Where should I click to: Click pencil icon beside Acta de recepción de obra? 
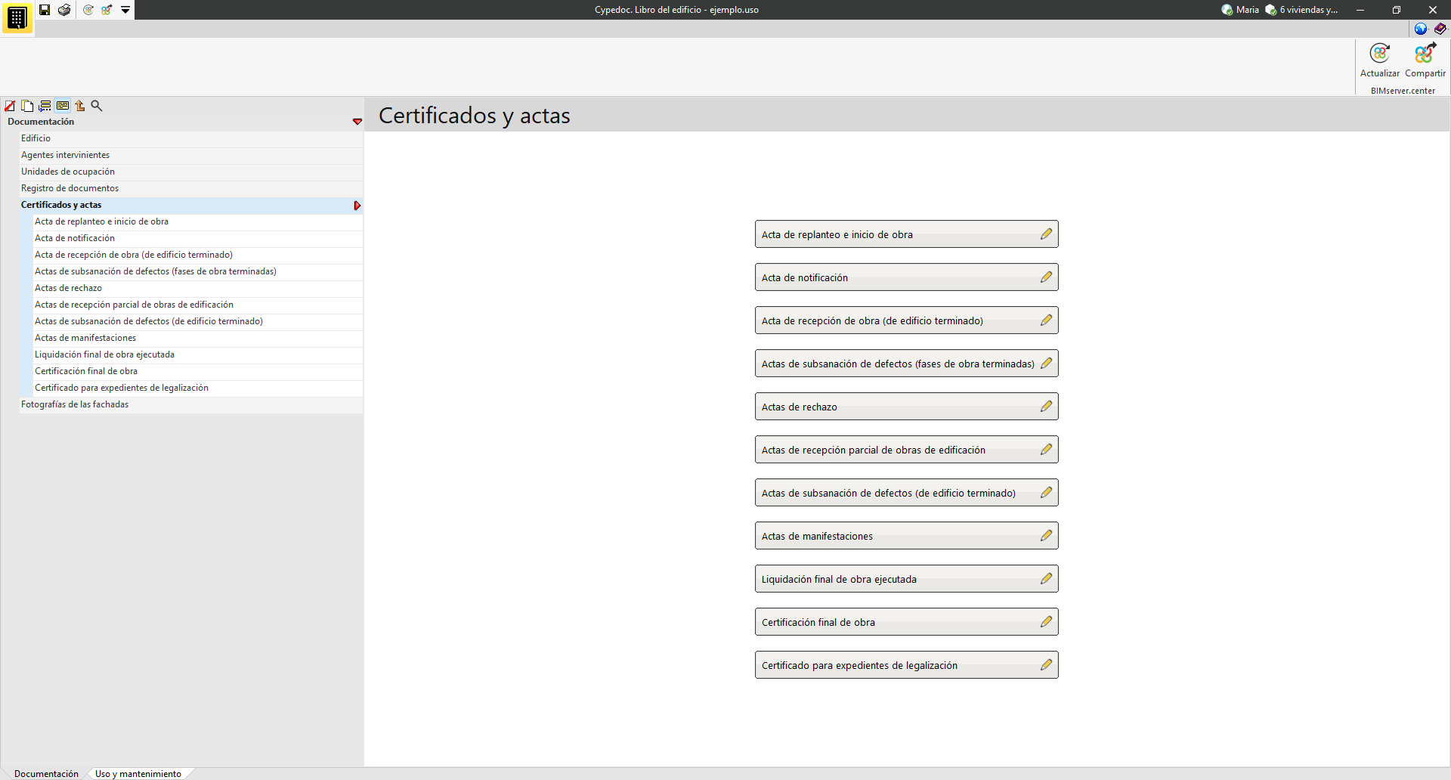(1046, 320)
